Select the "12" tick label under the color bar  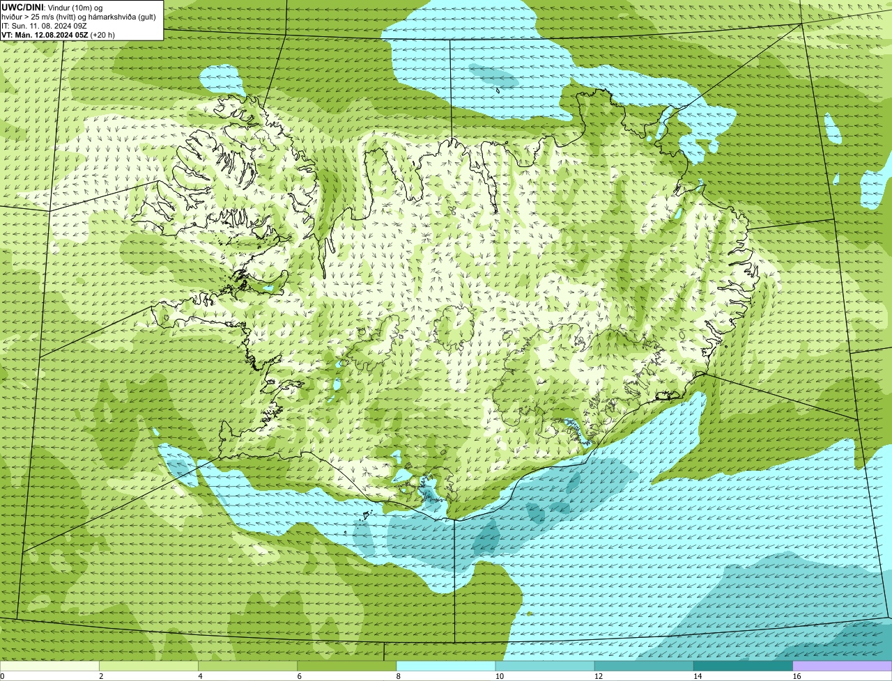[598, 676]
